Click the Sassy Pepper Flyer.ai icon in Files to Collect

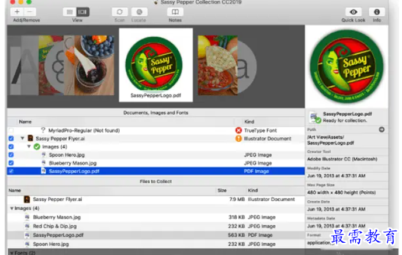27,199
